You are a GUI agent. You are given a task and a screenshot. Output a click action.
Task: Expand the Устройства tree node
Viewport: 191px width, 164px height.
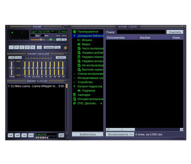coord(74,82)
